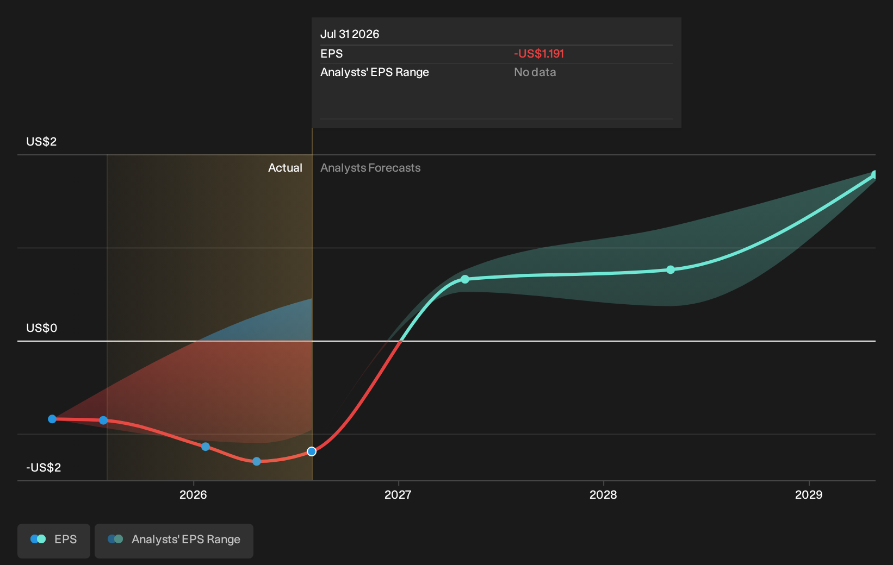Click the 2026 x-axis label
This screenshot has width=893, height=565.
[193, 494]
